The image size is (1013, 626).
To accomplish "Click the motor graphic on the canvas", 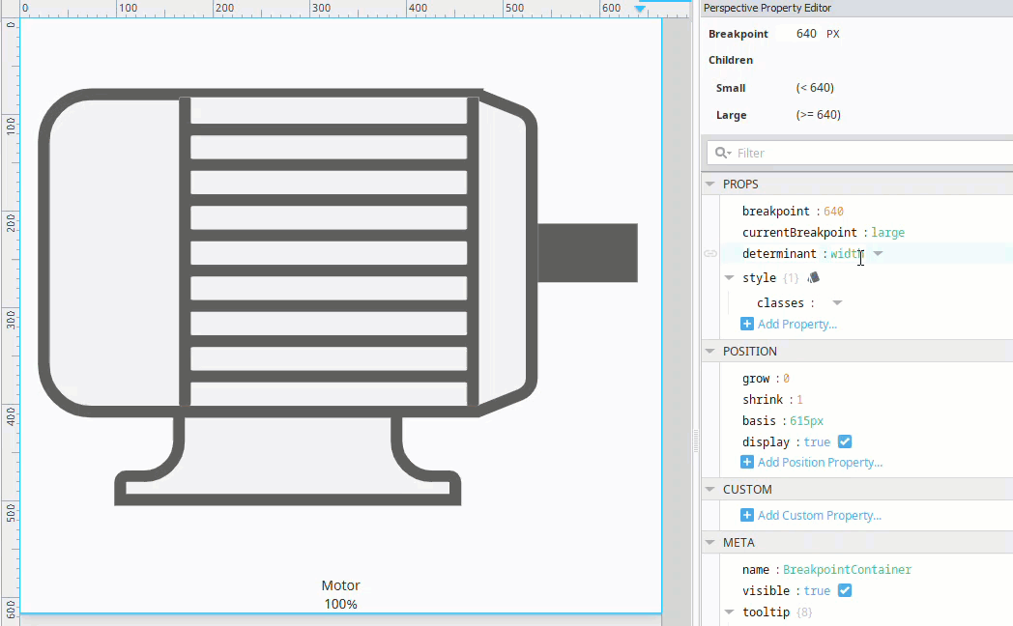I will coord(337,297).
